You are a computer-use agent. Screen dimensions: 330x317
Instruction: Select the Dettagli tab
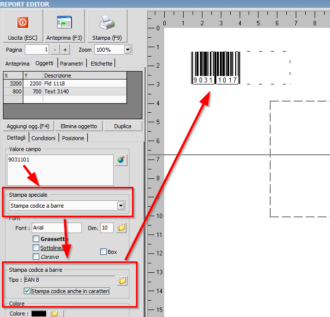[x=16, y=138]
